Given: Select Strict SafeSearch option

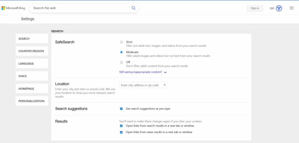Looking at the screenshot, I should tap(121, 42).
